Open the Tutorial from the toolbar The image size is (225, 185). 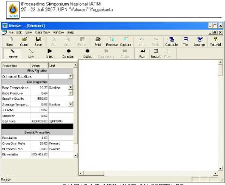point(215,42)
